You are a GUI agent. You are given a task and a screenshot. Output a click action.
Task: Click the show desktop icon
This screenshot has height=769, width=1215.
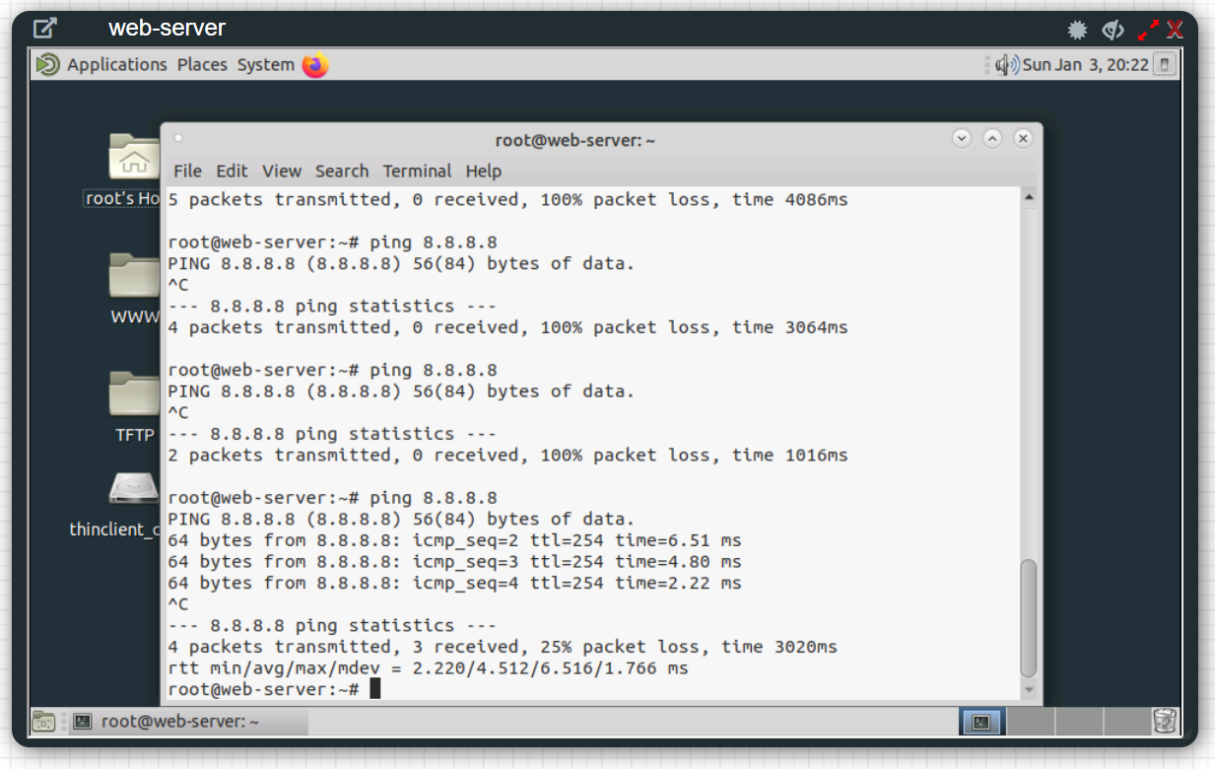43,722
